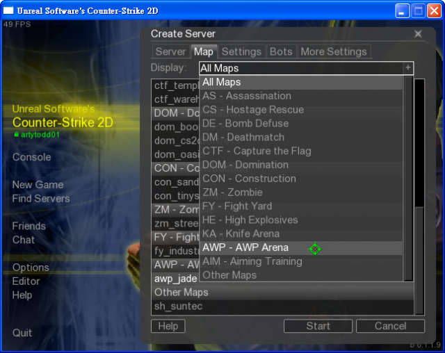Image resolution: width=445 pixels, height=353 pixels.
Task: Click the window title bar app icon
Action: point(8,10)
